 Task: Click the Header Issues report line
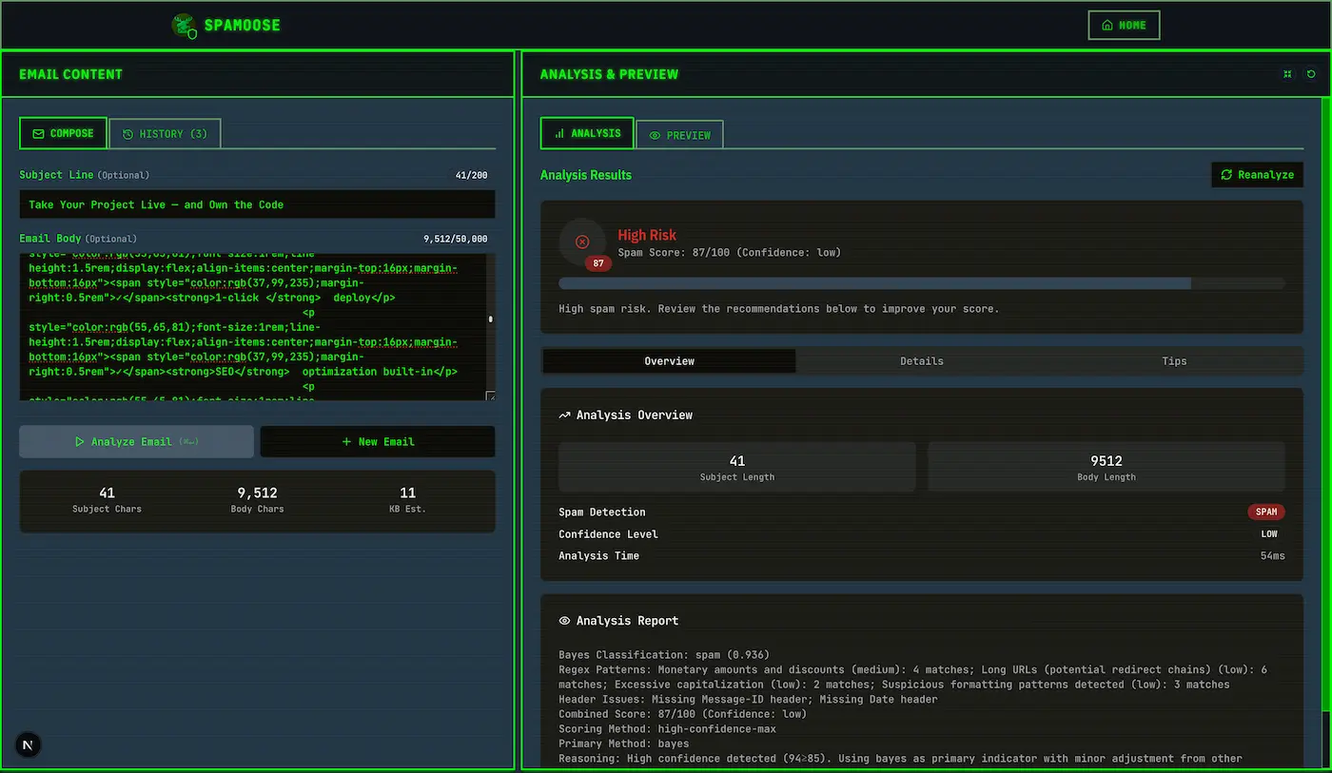click(x=748, y=700)
